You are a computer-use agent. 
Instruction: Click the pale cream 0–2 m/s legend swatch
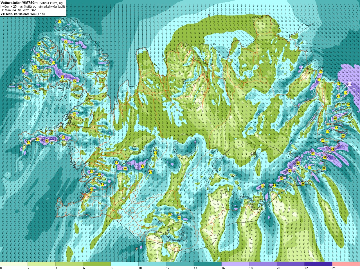coord(14,264)
